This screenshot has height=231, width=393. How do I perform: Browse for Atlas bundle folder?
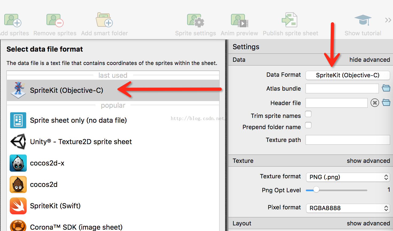(x=386, y=88)
